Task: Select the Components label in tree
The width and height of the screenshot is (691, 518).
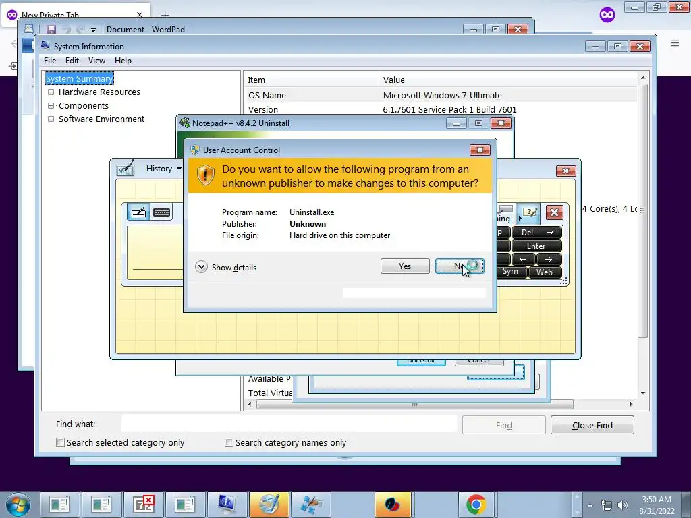Action: tap(83, 106)
